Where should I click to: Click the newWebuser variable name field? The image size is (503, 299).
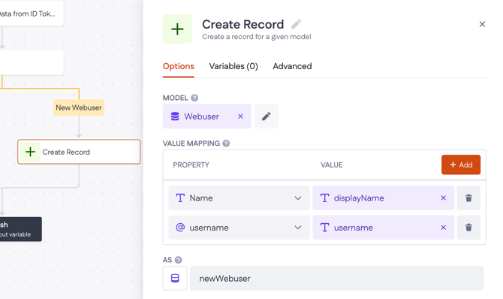tap(336, 278)
